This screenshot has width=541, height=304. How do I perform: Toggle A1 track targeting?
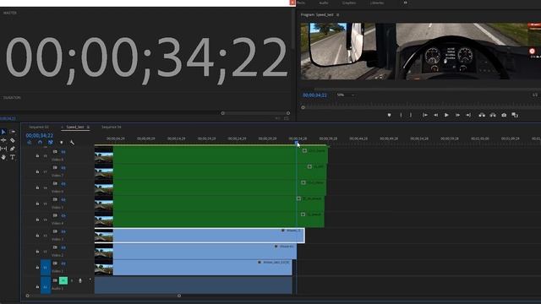click(46, 286)
